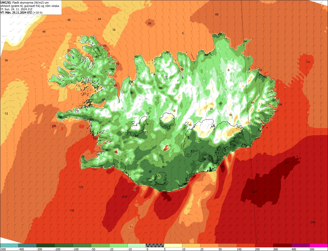Click the flux value '8' in northeast Iceland
This screenshot has height=251, width=328.
(229, 70)
